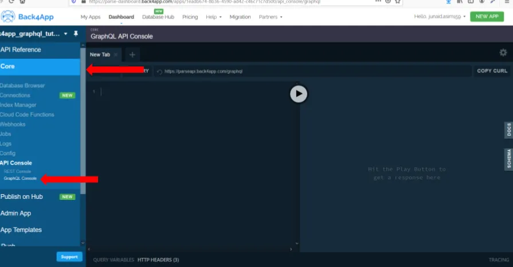Open the DOCS side panel
513x267 pixels.
point(509,130)
